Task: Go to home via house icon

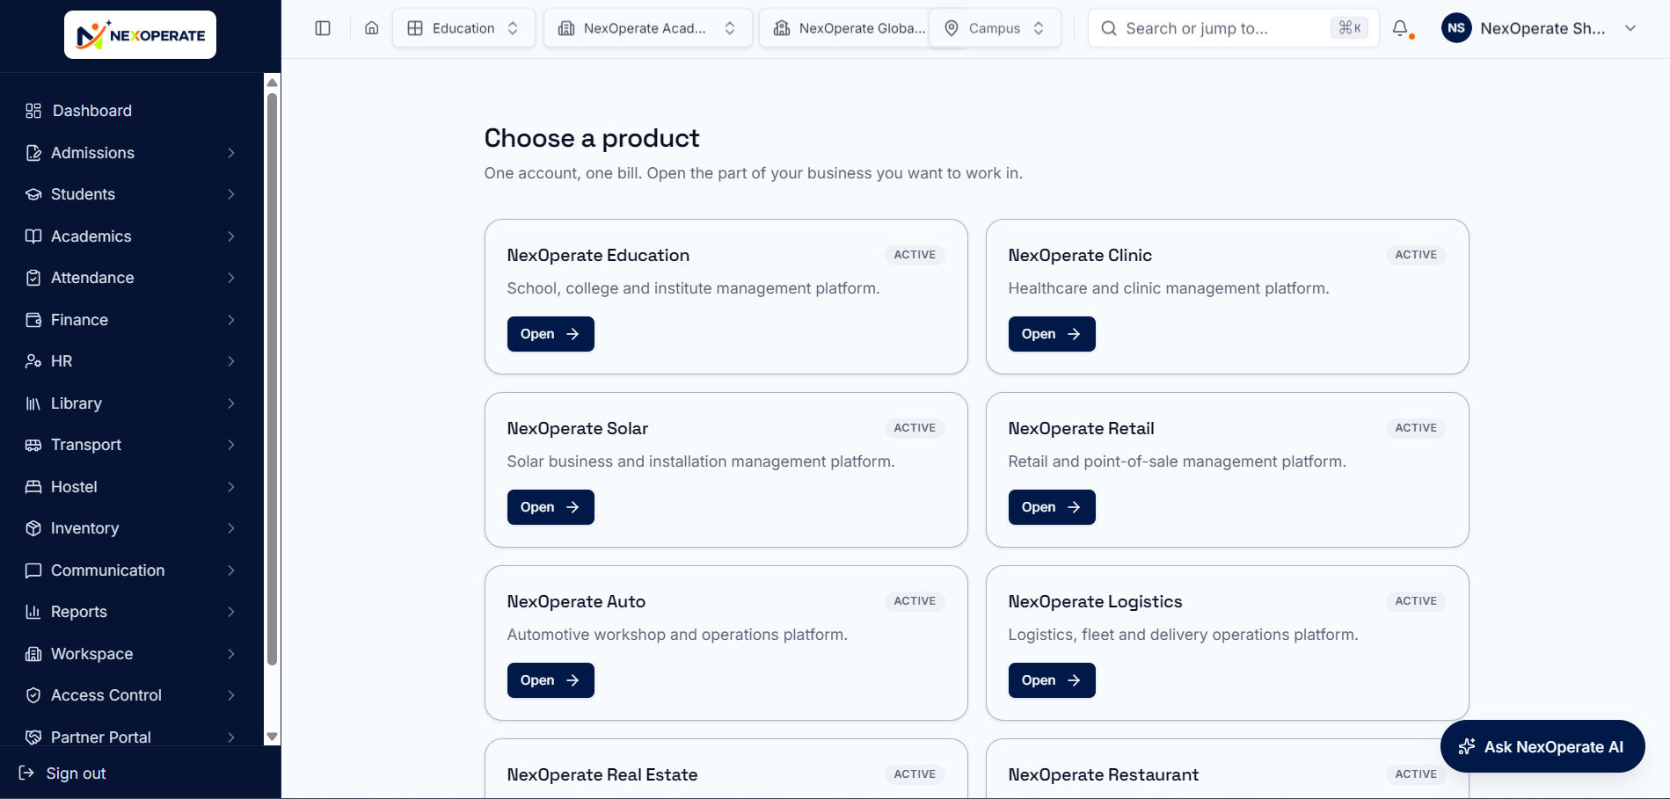Action: click(372, 28)
